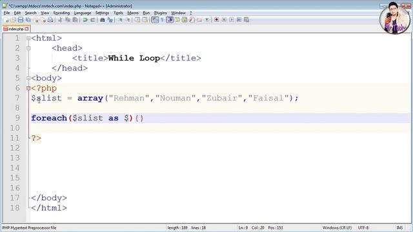
Task: Toggle Word Wrap in the toolbar
Action: 155,20
